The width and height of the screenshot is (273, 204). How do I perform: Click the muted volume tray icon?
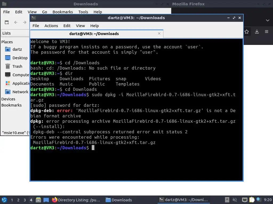tap(235, 200)
